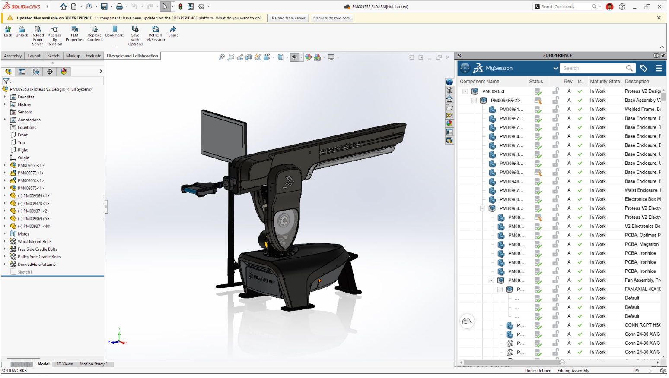Toggle lock icon on Electronics Box row
The height and width of the screenshot is (378, 669).
coord(556,199)
